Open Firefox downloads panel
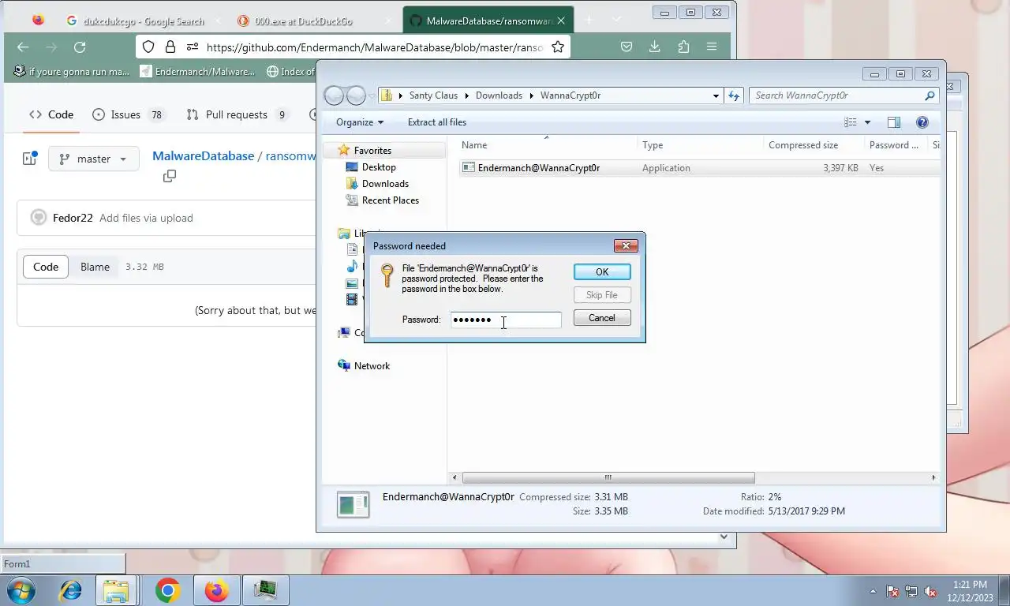Viewport: 1010px width, 606px height. point(655,47)
